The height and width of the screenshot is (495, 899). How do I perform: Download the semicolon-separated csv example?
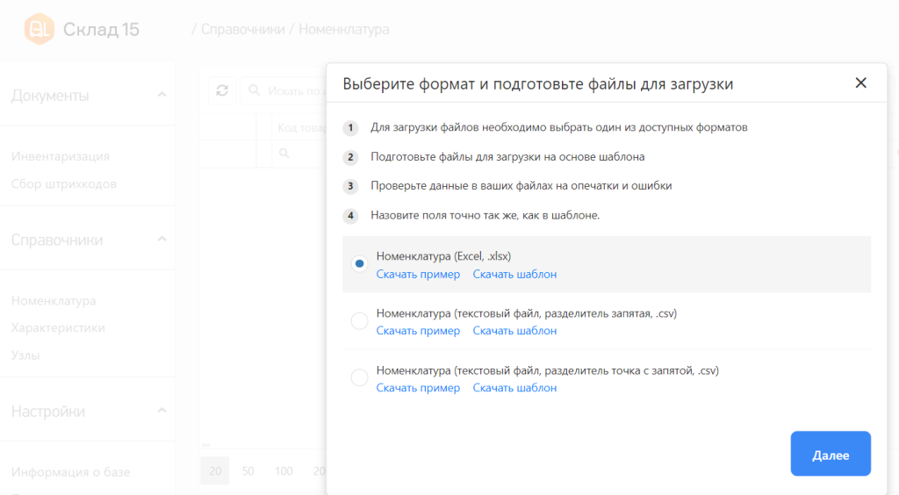click(418, 388)
